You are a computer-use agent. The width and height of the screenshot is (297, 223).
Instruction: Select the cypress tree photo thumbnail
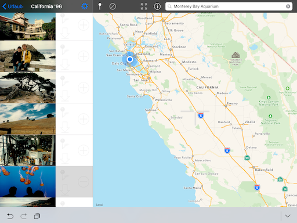[x=28, y=88]
